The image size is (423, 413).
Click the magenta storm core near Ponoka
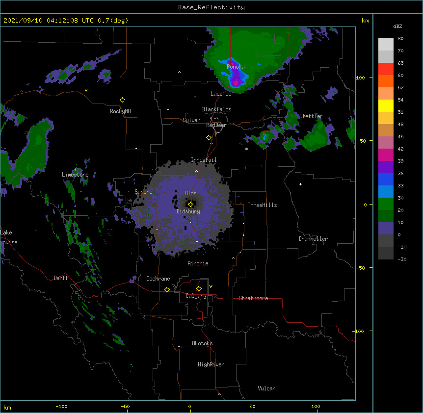[x=236, y=83]
